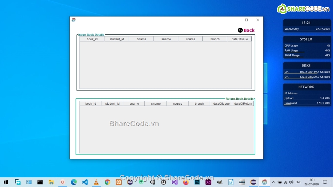Screen dimensions: 333x187
Task: Open Photoshop from the taskbar
Action: click(197, 182)
